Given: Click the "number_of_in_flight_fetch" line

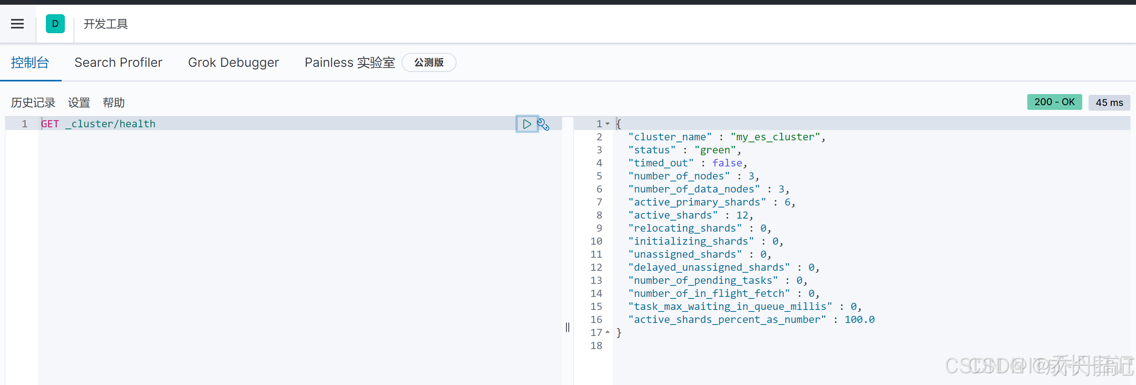Looking at the screenshot, I should tap(724, 293).
